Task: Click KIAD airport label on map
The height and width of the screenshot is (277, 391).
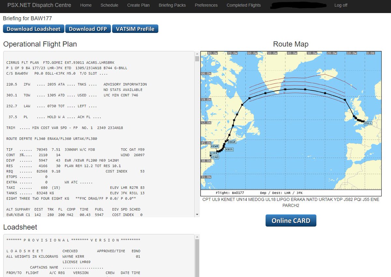Action: click(x=215, y=157)
